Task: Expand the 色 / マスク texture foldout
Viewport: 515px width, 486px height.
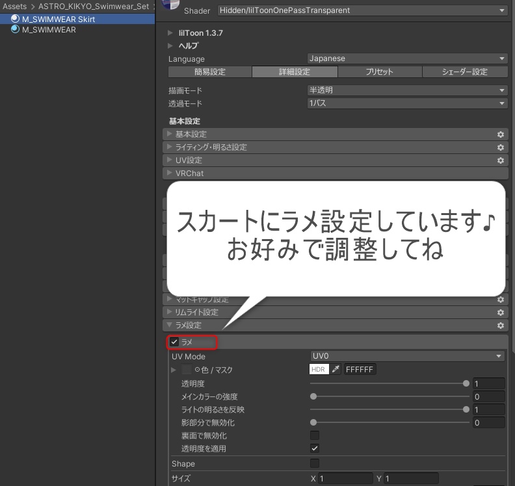Action: (174, 370)
